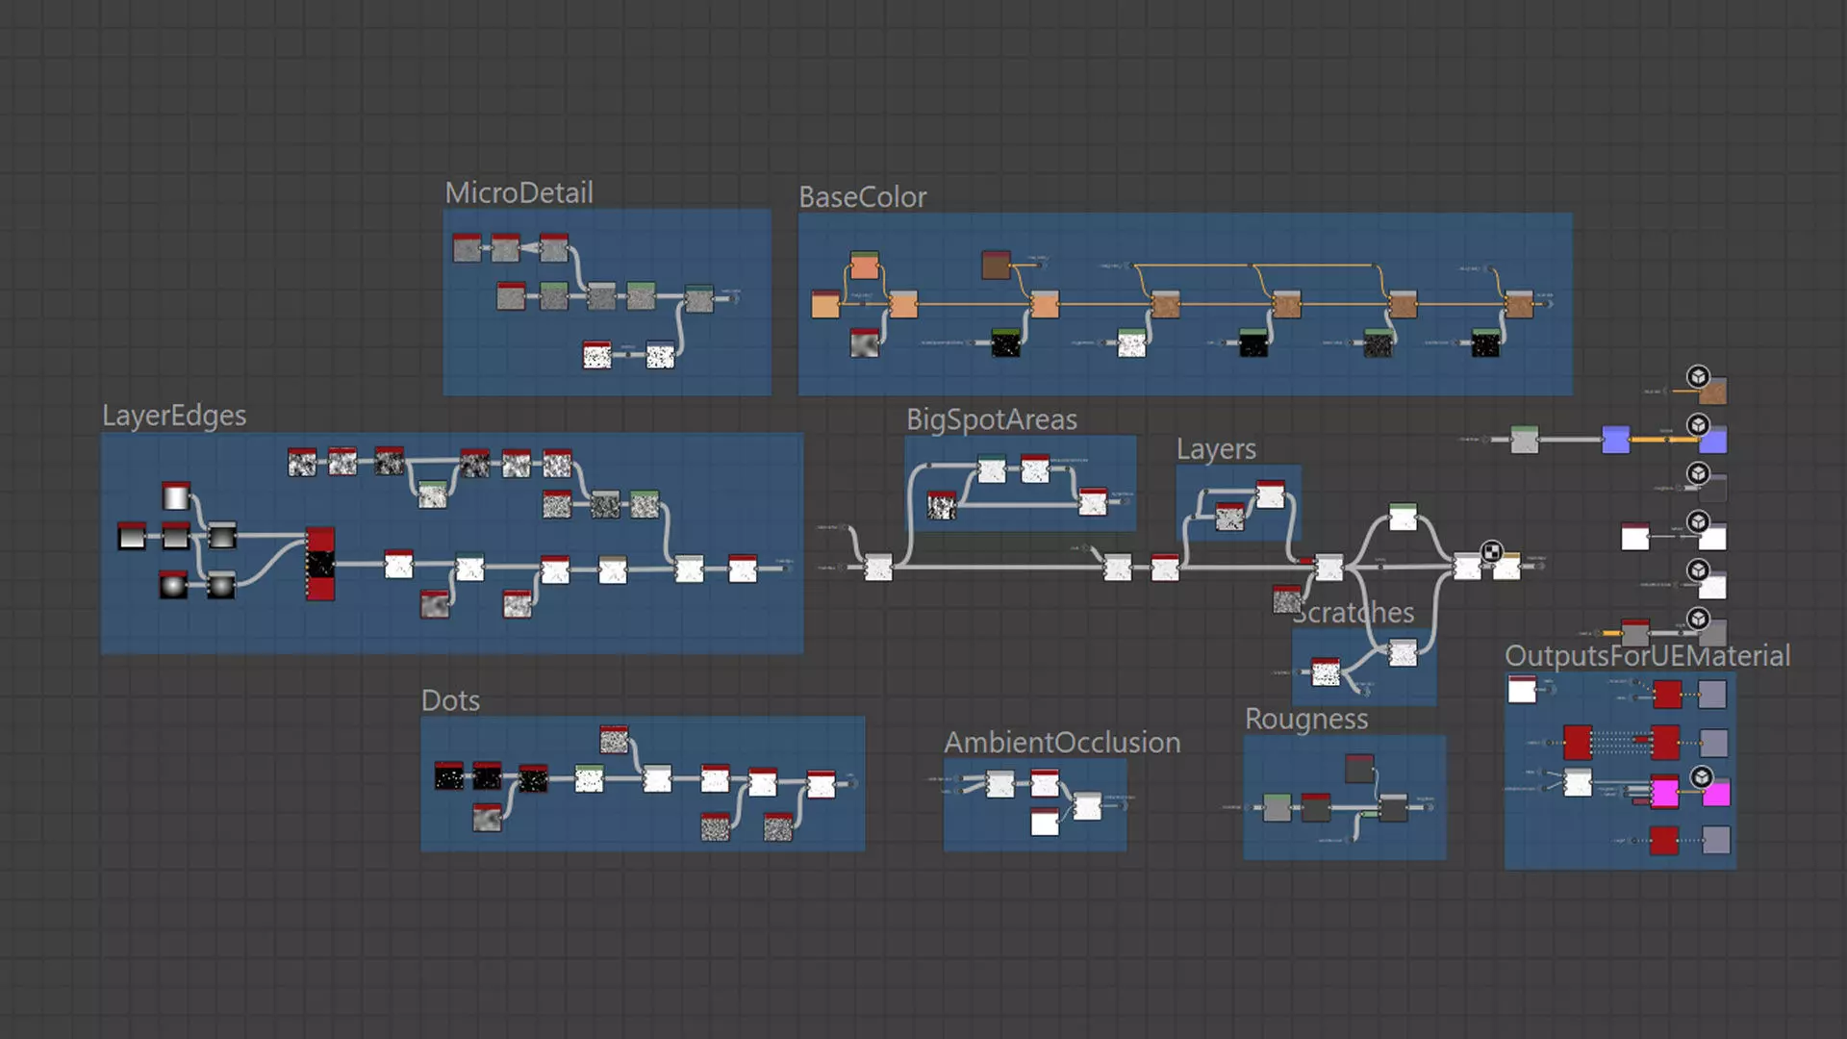Click the MicroDetail frame title

(519, 192)
